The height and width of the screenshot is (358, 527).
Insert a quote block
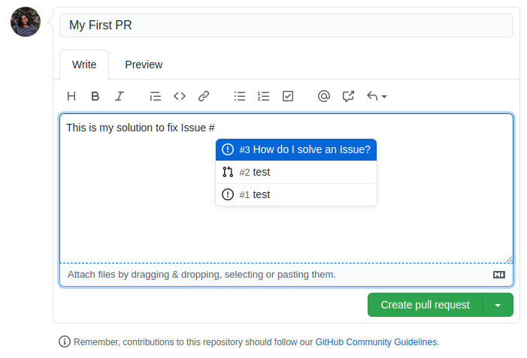(156, 96)
